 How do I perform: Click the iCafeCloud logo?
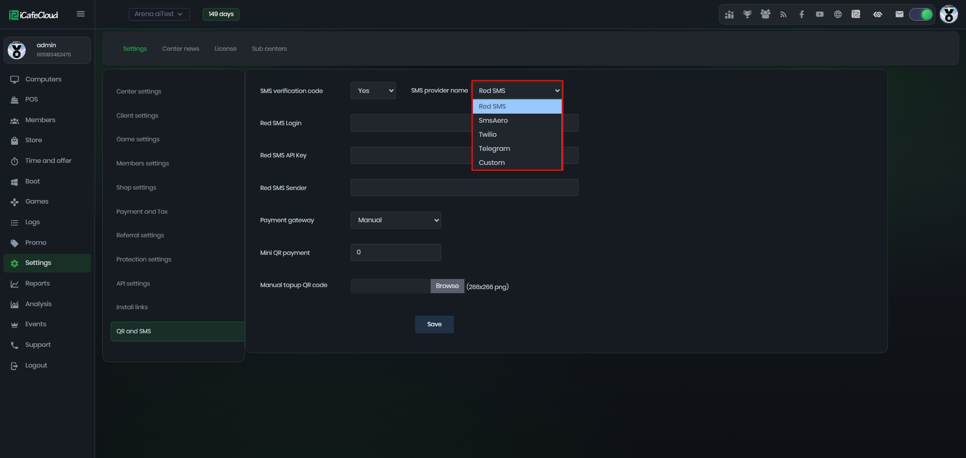[x=34, y=15]
